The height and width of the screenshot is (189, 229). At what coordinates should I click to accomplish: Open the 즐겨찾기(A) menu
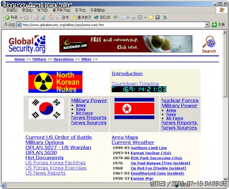pyautogui.click(x=61, y=10)
